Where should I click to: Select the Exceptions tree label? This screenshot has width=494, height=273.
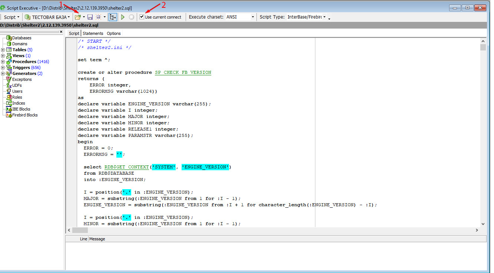tap(22, 79)
